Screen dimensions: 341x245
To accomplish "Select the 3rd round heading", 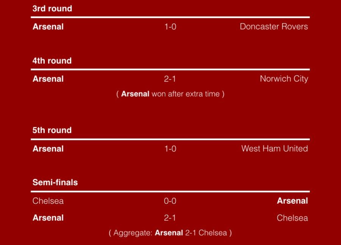I will click(52, 8).
